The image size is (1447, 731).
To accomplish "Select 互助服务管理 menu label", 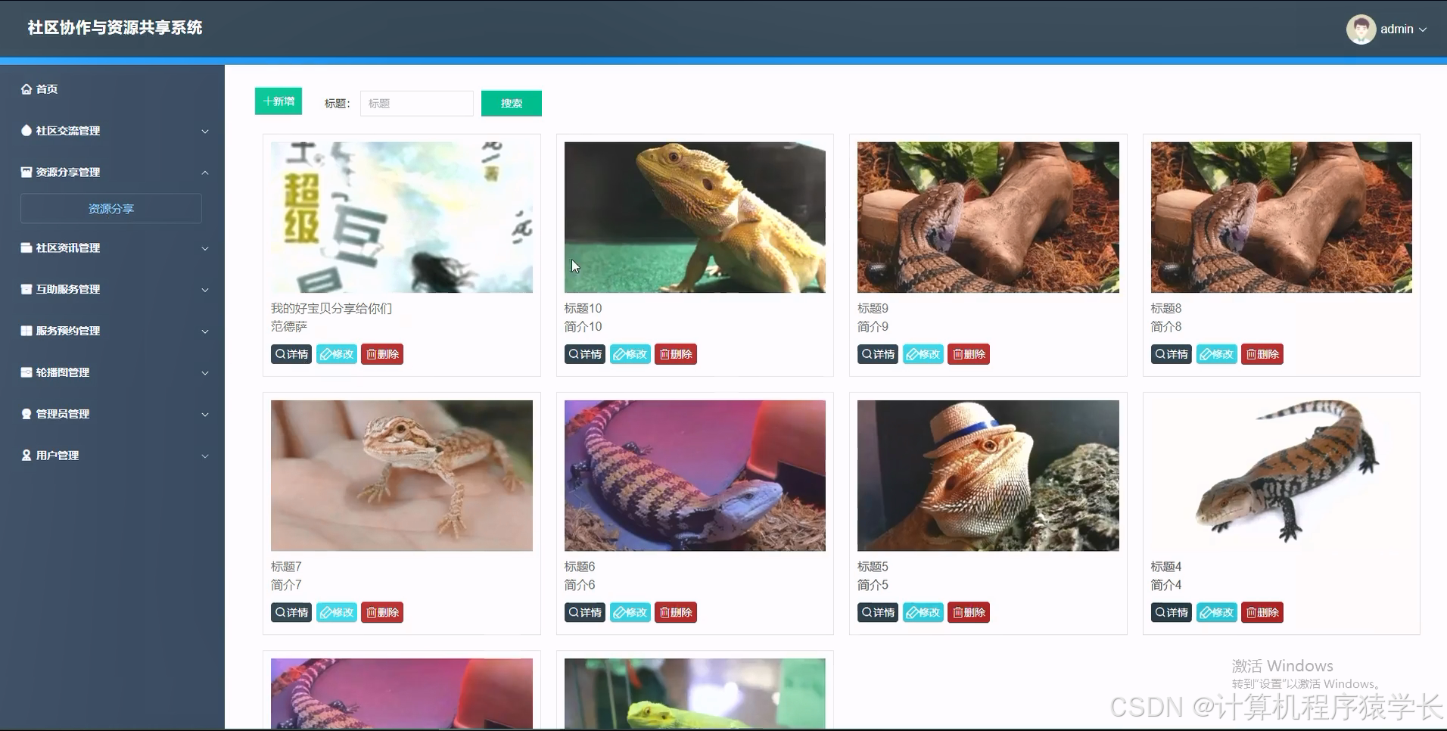I will [68, 290].
